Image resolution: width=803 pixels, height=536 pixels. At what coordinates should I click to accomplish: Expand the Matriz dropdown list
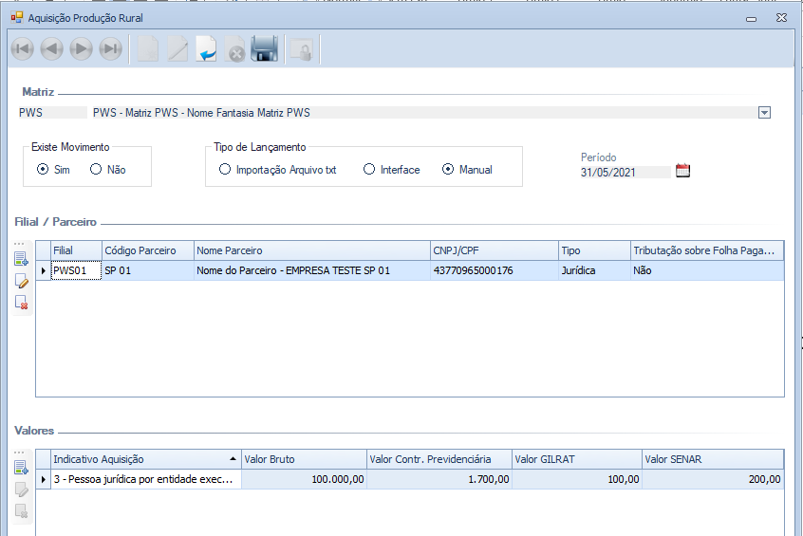click(x=764, y=113)
